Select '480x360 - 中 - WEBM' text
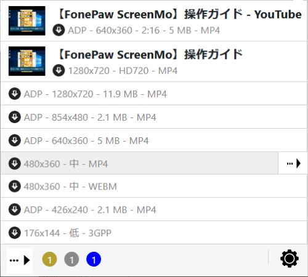The image size is (308, 277). click(x=70, y=187)
